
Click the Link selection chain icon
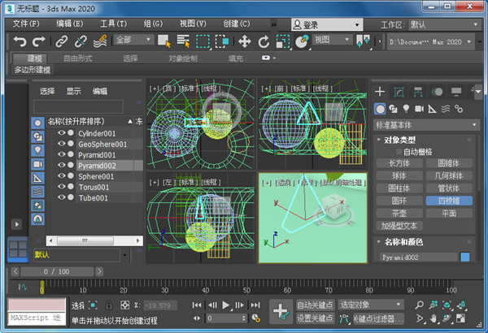click(x=61, y=41)
